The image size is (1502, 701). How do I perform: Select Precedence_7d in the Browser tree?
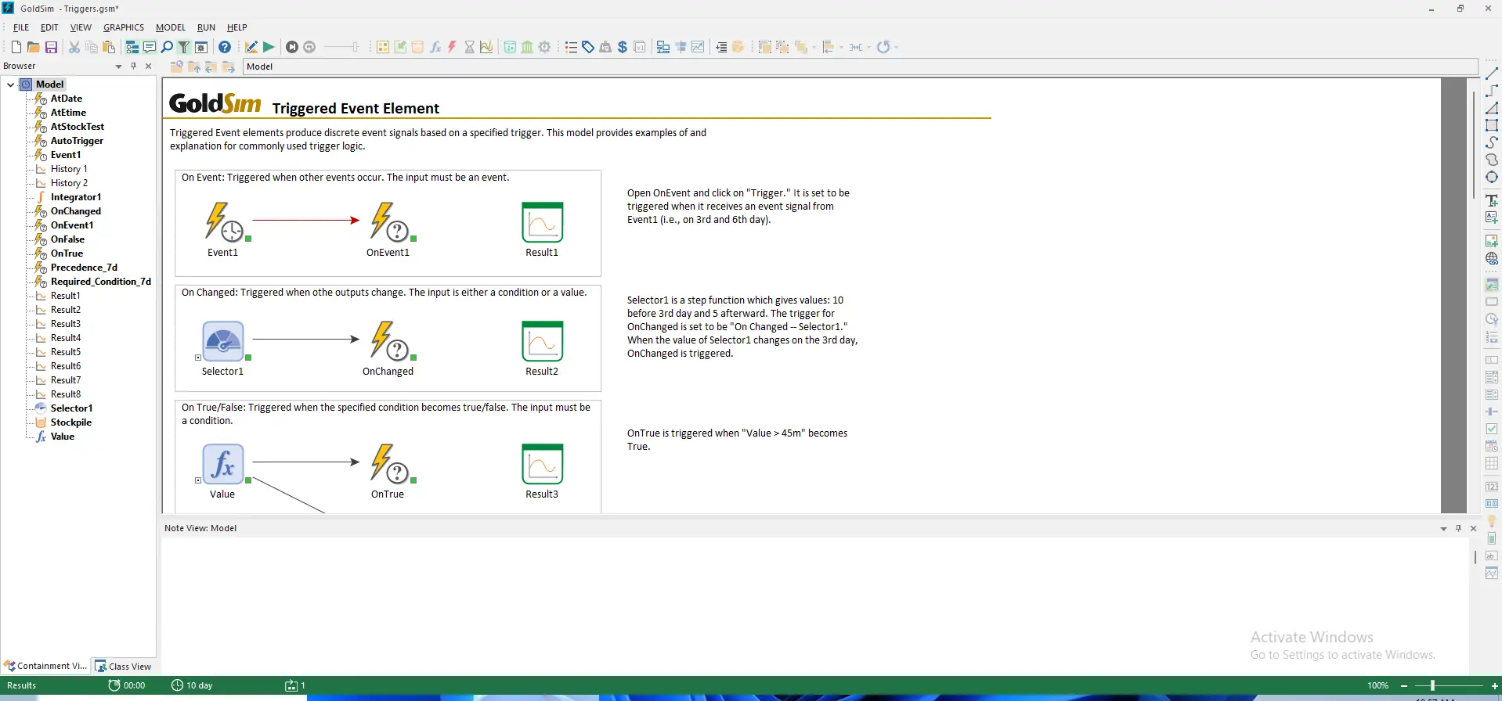click(84, 268)
